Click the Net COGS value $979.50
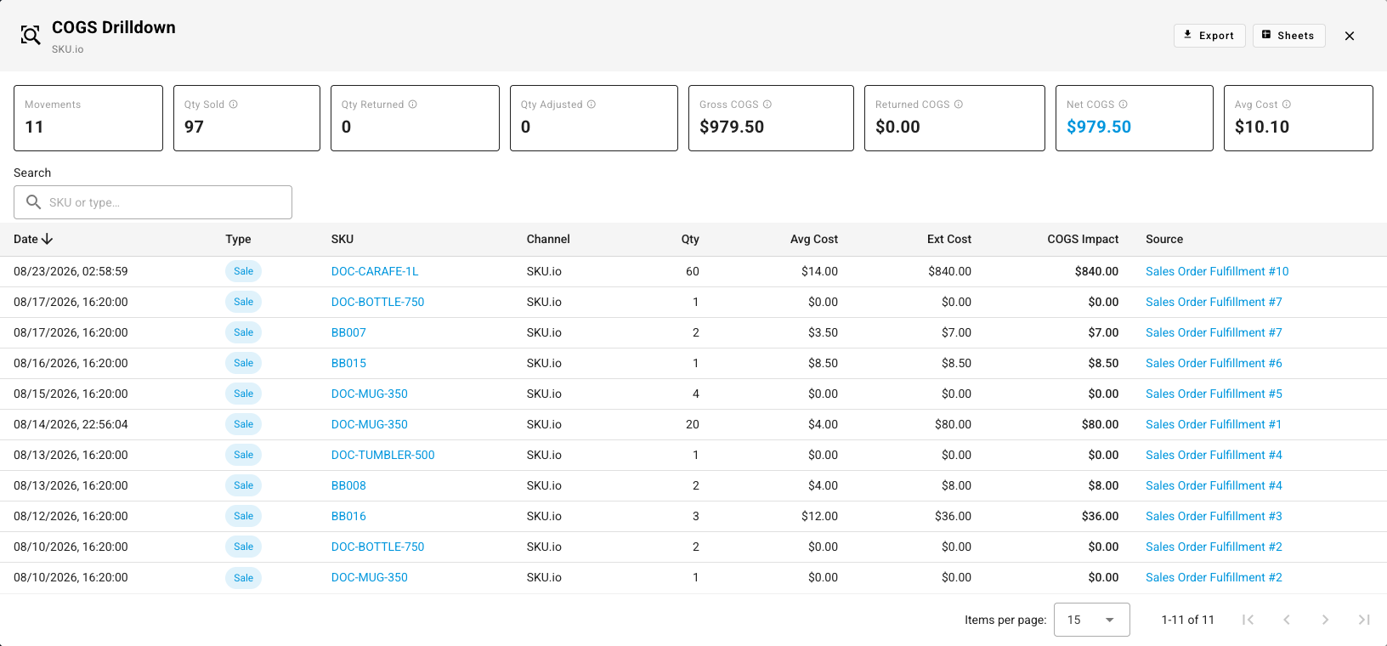Screen dimensions: 1387x646 tap(1099, 127)
